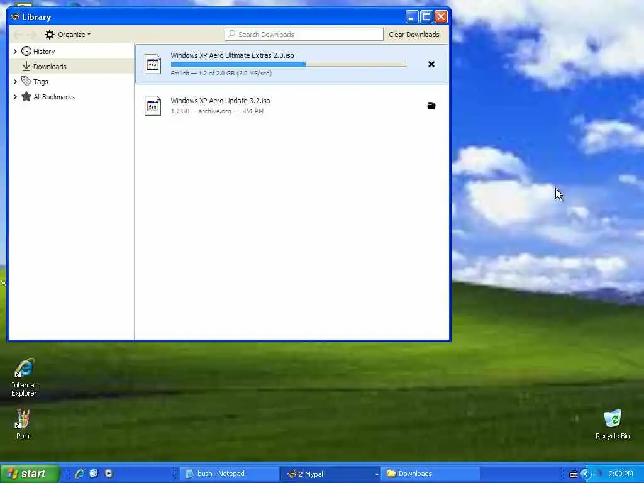
Task: Launch Internet Explorer from Quick Launch
Action: tap(80, 474)
